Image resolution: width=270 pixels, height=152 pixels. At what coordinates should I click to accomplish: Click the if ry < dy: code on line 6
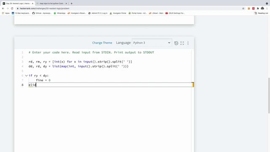coord(38,76)
